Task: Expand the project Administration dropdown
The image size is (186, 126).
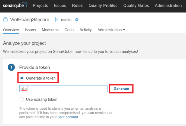Action: coord(111,30)
